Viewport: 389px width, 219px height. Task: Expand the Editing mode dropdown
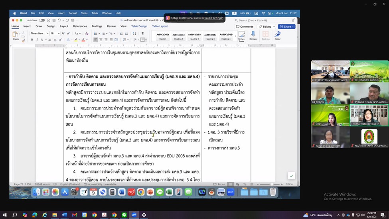[x=266, y=27]
